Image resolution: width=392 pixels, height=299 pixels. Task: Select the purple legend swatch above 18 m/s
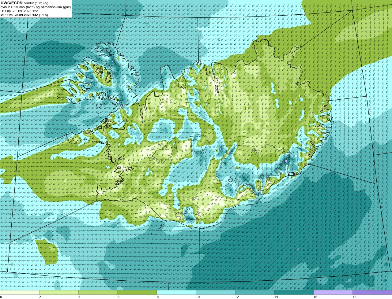click(372, 292)
